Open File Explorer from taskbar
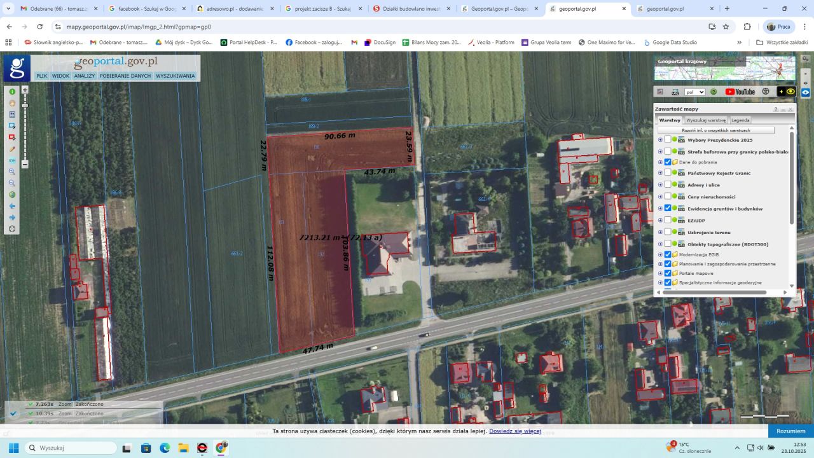Screen dimensions: 814x458 pos(183,448)
